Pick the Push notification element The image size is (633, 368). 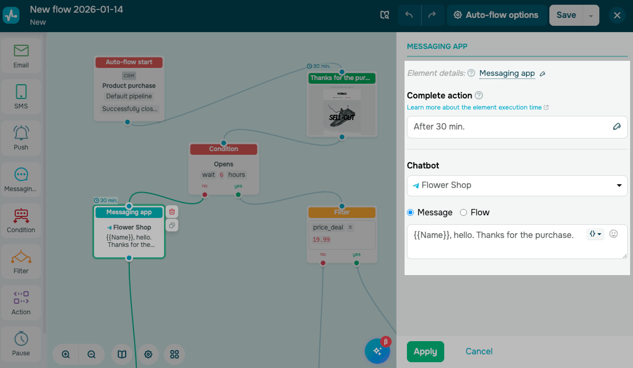click(x=21, y=138)
